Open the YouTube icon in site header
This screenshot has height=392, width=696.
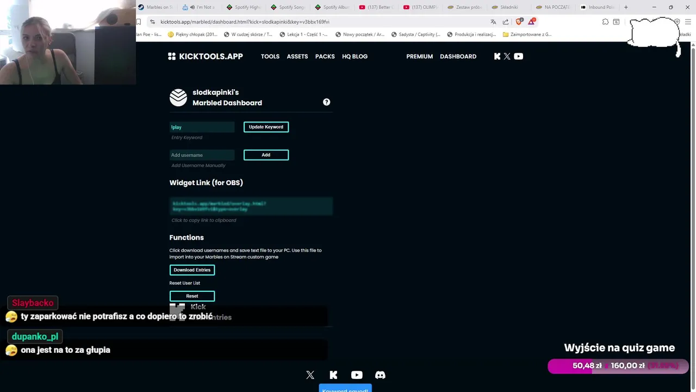pyautogui.click(x=518, y=56)
